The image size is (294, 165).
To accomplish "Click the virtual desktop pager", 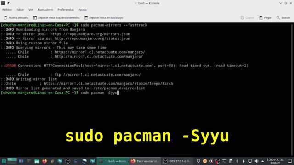I will [x=12, y=161].
